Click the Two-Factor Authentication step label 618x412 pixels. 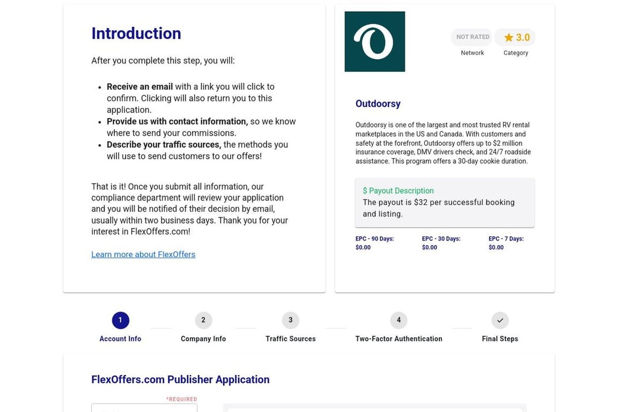[x=399, y=339]
